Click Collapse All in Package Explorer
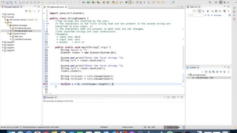This screenshot has width=237, height=133. click(26, 11)
